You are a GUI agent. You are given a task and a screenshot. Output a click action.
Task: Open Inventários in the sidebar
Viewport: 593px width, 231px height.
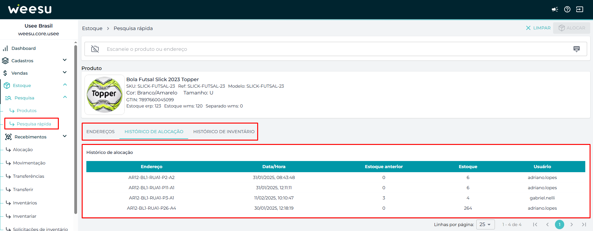pyautogui.click(x=25, y=203)
